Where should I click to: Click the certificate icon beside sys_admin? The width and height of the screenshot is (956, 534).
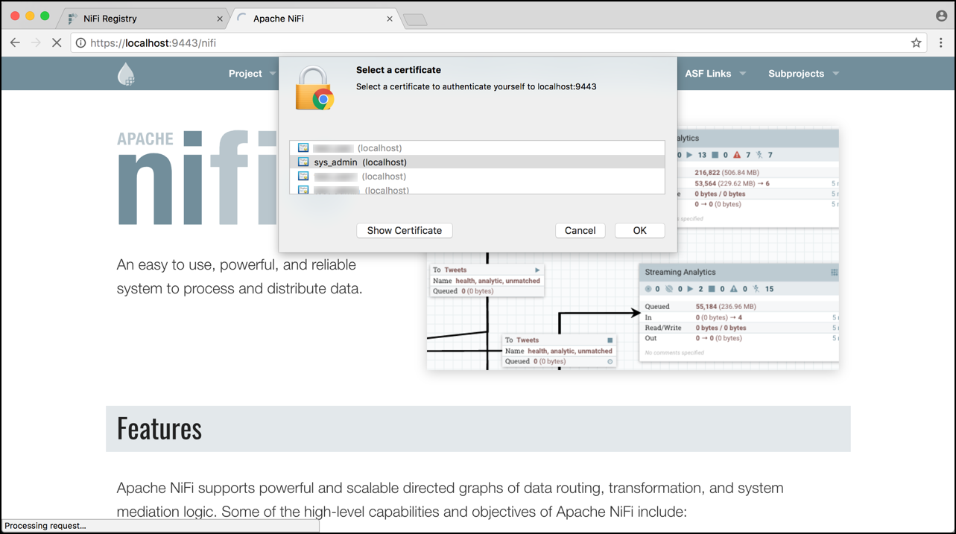point(304,162)
